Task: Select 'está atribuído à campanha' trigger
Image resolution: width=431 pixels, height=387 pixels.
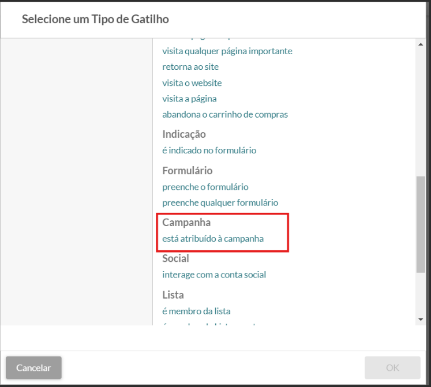Action: click(x=213, y=239)
